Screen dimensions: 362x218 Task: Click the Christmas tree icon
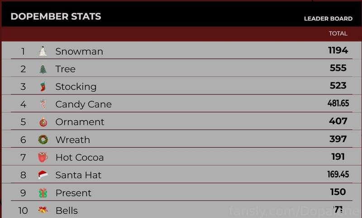click(43, 69)
